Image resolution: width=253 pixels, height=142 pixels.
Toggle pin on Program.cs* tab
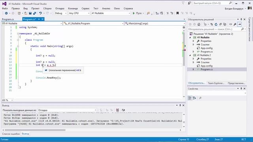(39, 19)
